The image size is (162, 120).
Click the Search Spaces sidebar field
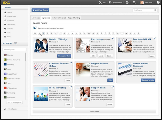pos(15,49)
